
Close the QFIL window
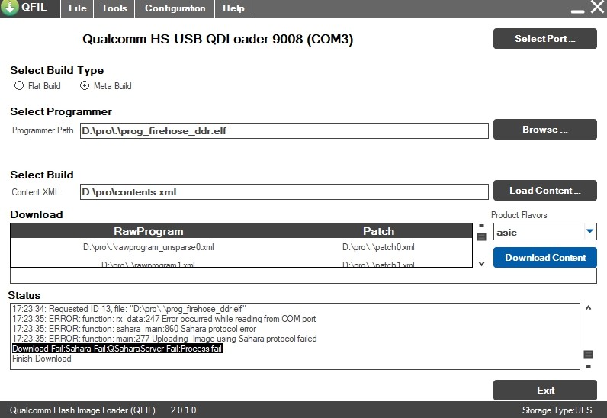pyautogui.click(x=596, y=8)
